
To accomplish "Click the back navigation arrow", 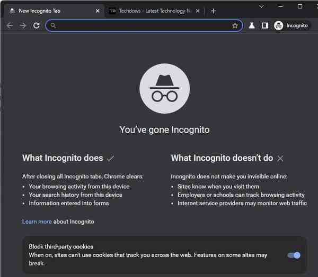I will [10, 26].
